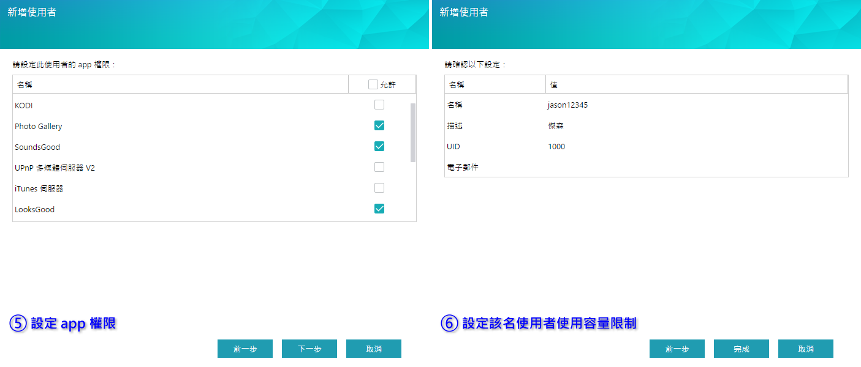
Task: Cancel the app permissions dialog with 取消
Action: point(374,349)
